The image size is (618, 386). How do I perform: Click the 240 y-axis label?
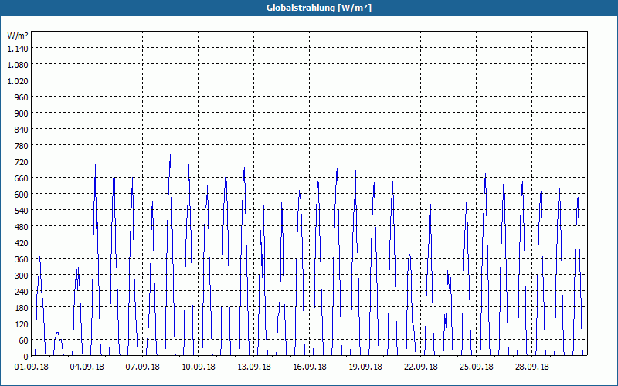(x=22, y=292)
